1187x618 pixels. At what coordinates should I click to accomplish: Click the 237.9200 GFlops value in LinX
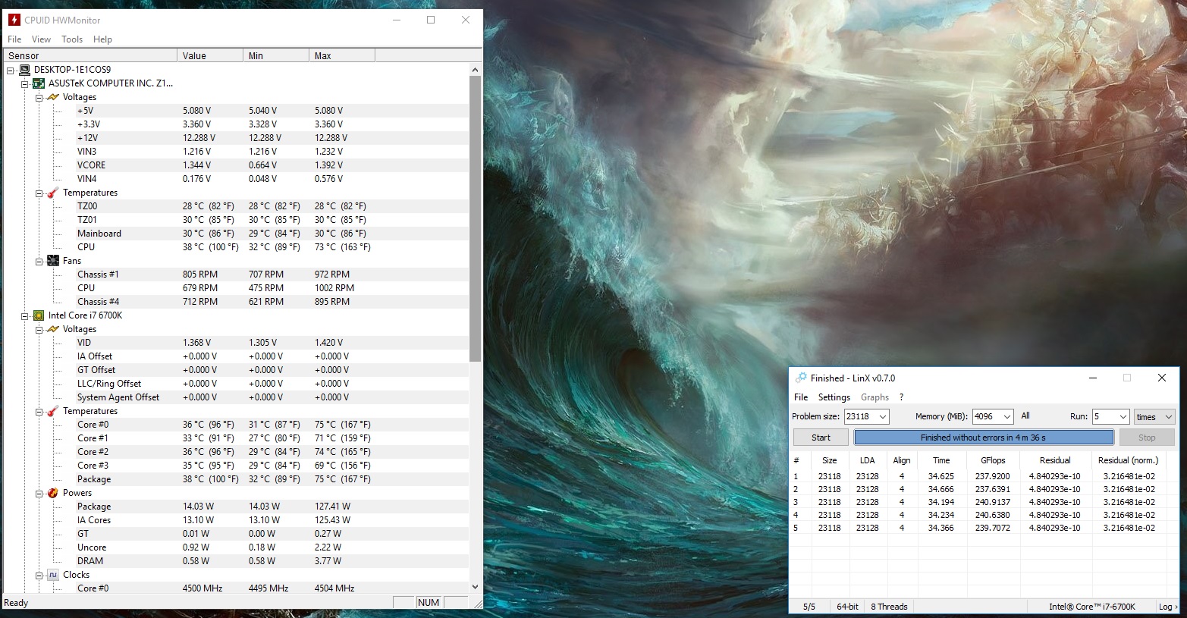[x=993, y=477]
